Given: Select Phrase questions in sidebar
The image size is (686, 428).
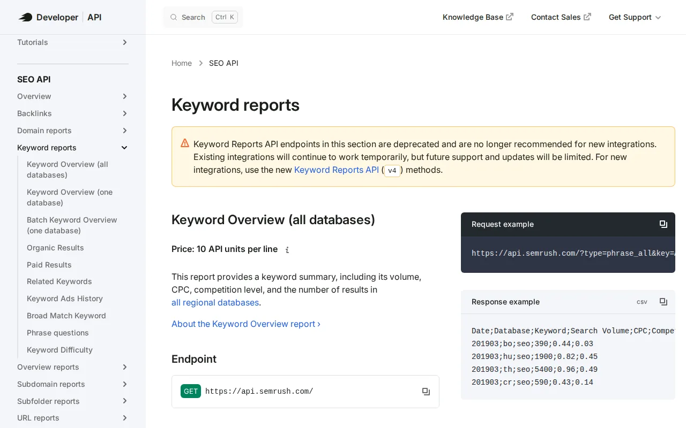Looking at the screenshot, I should (58, 333).
